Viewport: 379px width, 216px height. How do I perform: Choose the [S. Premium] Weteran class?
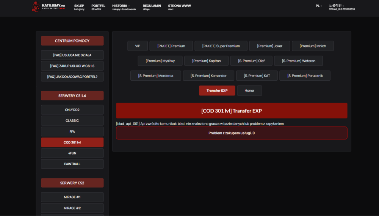click(x=299, y=61)
